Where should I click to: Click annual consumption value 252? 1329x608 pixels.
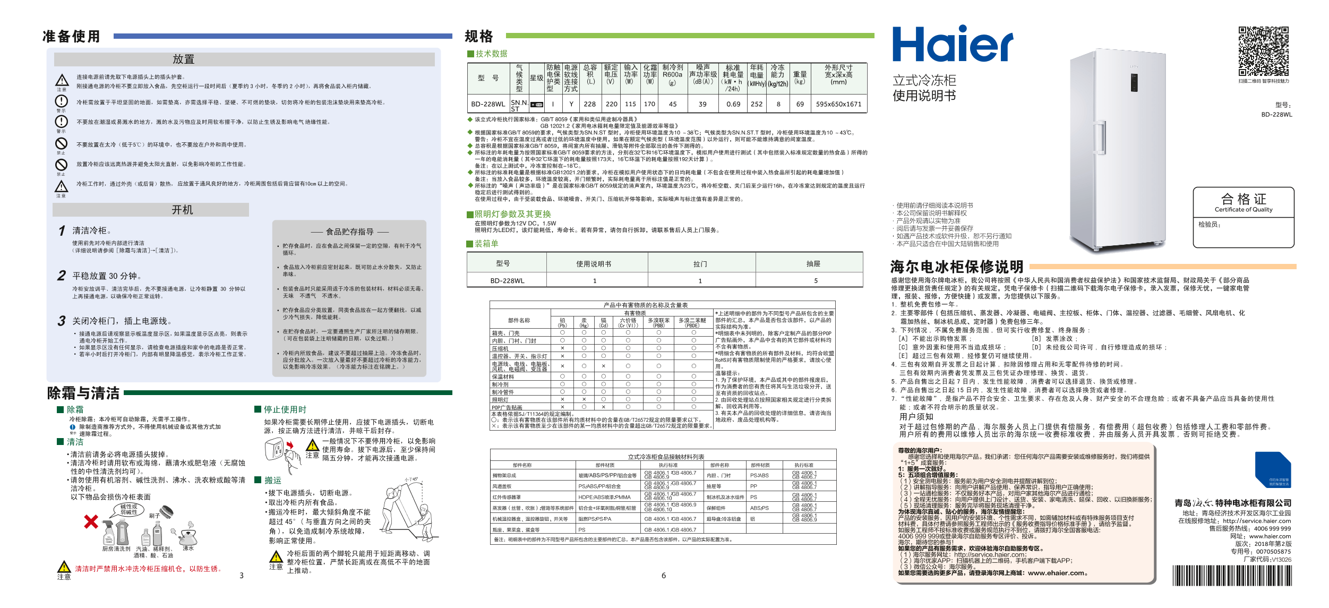pos(757,104)
